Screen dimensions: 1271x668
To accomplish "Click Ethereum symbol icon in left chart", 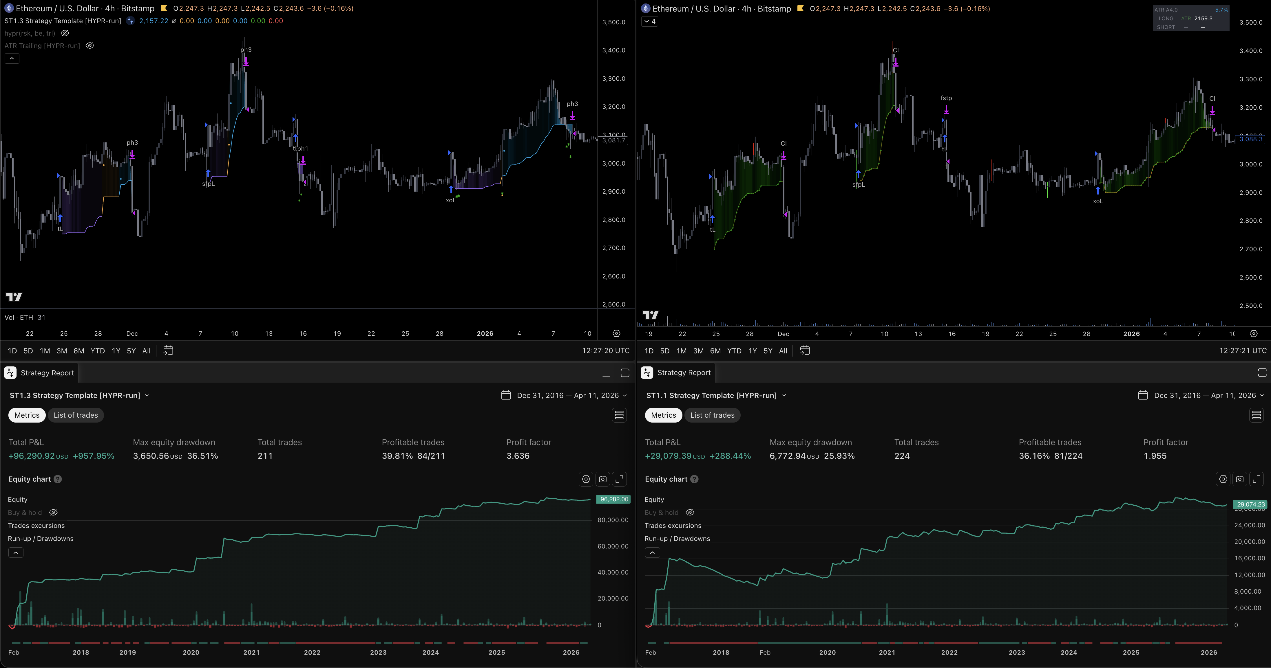I will [9, 8].
